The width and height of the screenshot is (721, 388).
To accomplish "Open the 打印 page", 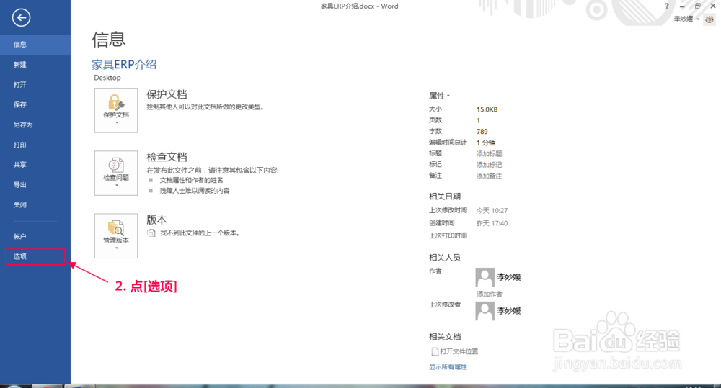I will [35, 145].
